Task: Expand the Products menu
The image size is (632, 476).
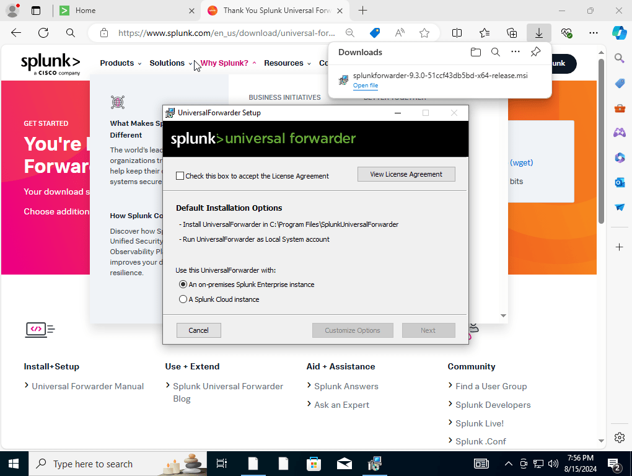Action: point(121,63)
